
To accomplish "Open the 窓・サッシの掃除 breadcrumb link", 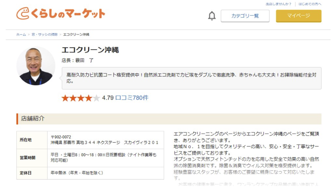I will point(45,34).
